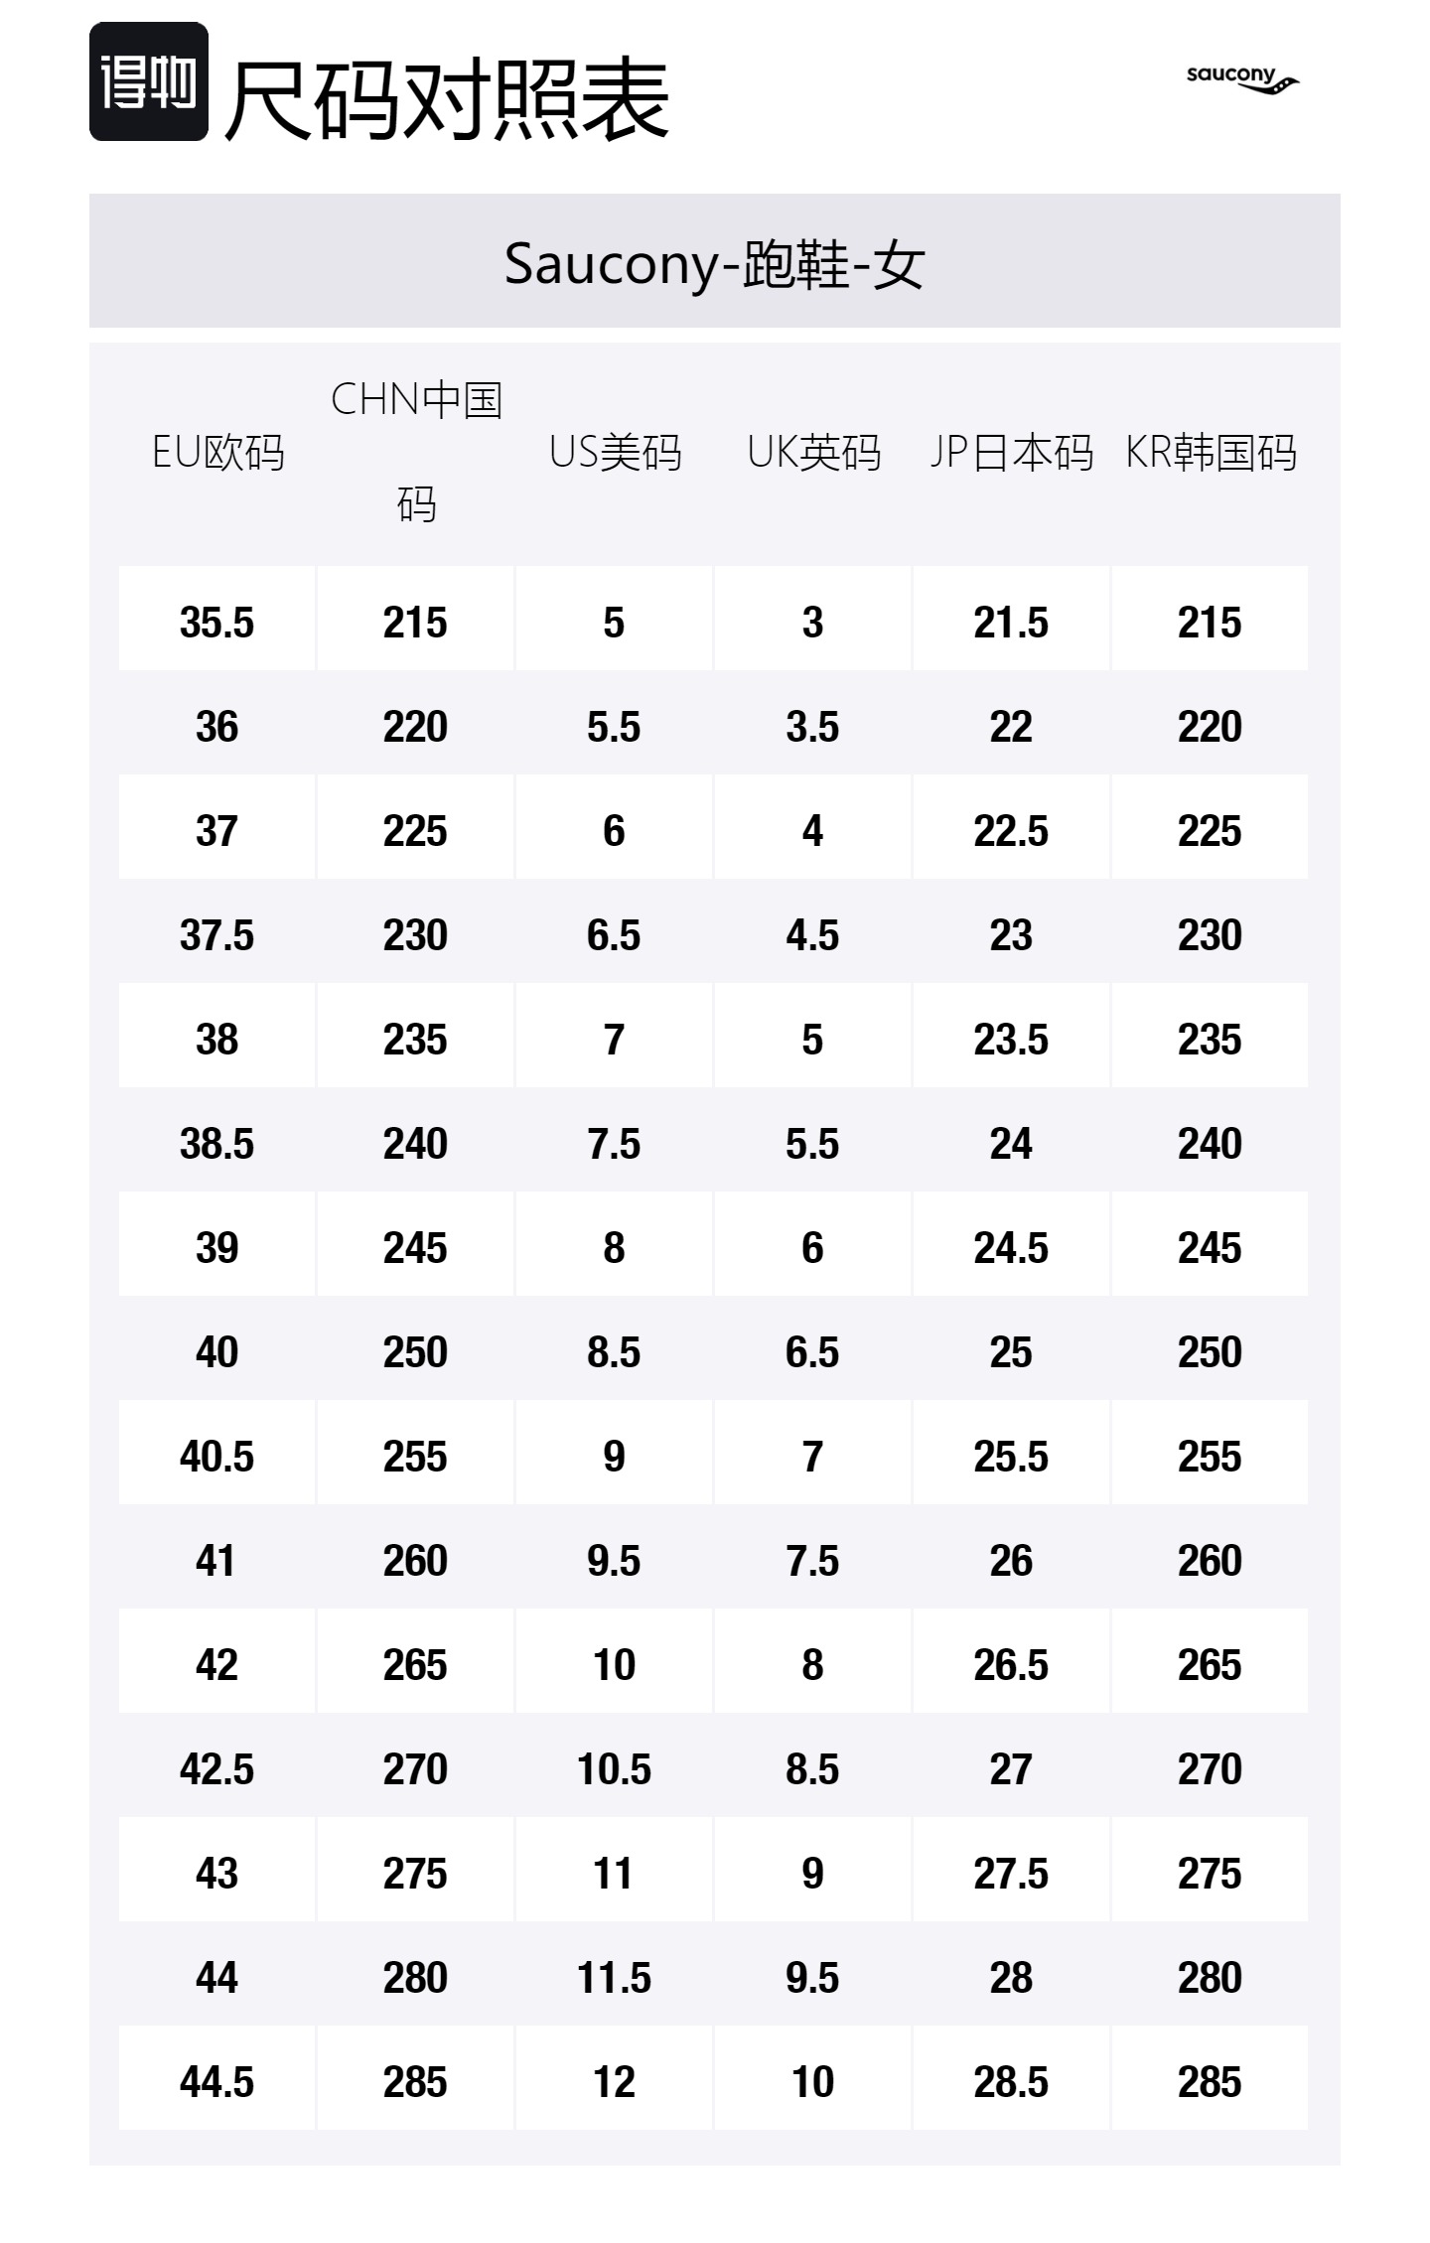Click the EU size 40.5 cell
Viewport: 1430px width, 2243px height.
coord(217,1457)
